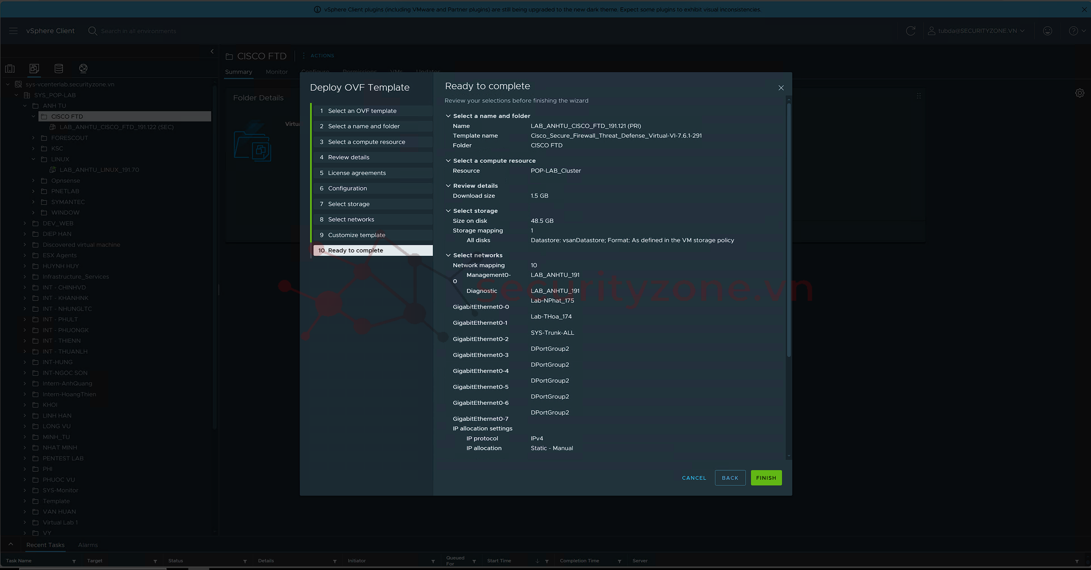Click the FINISH button
1091x570 pixels.
[x=766, y=478]
